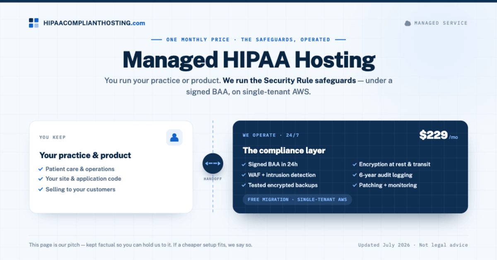This screenshot has height=260, width=497.
Task: Click Updated July 2026 · Not legal advice
Action: [x=413, y=245]
